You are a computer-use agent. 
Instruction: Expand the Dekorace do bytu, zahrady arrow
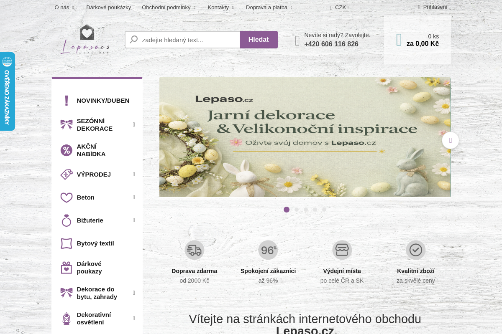pyautogui.click(x=134, y=293)
